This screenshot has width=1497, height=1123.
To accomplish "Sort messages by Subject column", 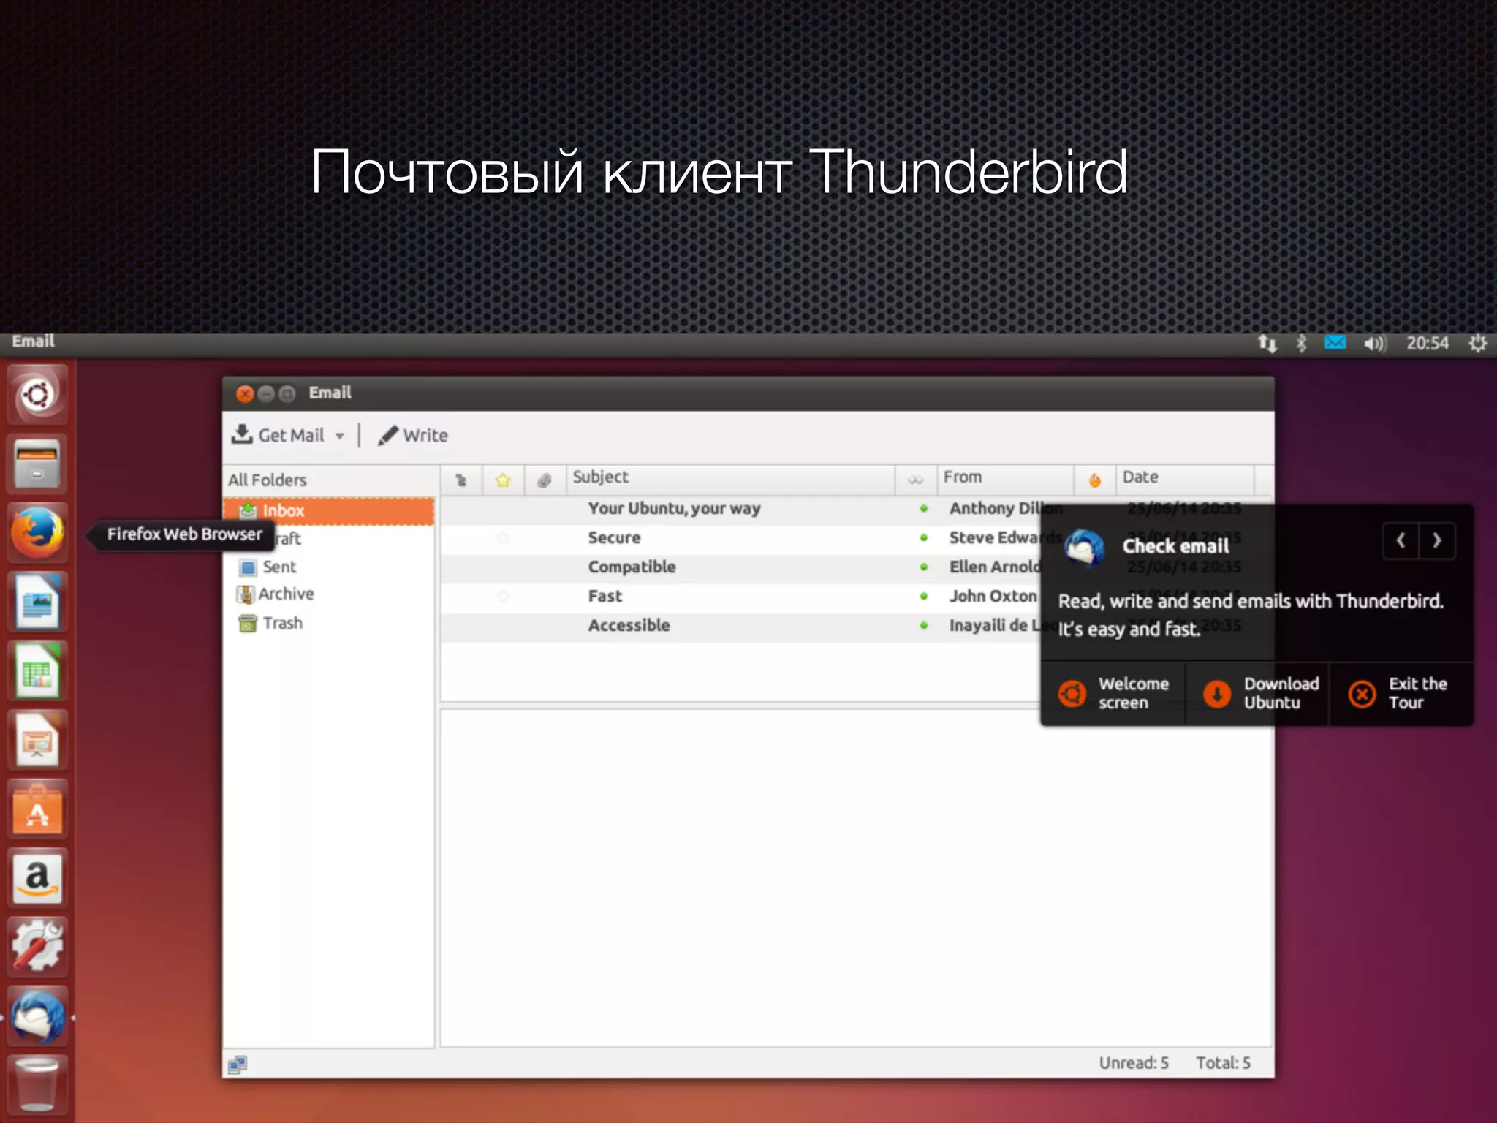I will (731, 479).
